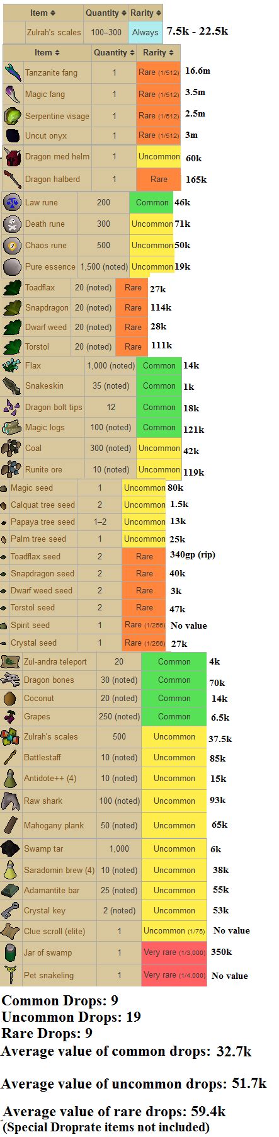Click the light blue Always rarity cell

[145, 32]
